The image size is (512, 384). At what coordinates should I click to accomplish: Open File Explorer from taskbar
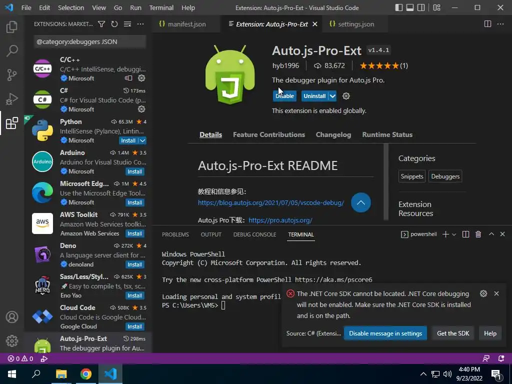(61, 374)
